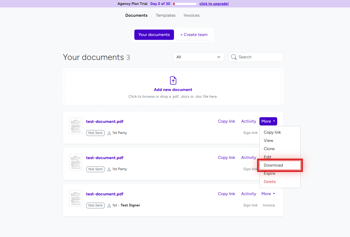Click the Not Sent badge on the top document
This screenshot has width=350, height=237.
coord(95,133)
